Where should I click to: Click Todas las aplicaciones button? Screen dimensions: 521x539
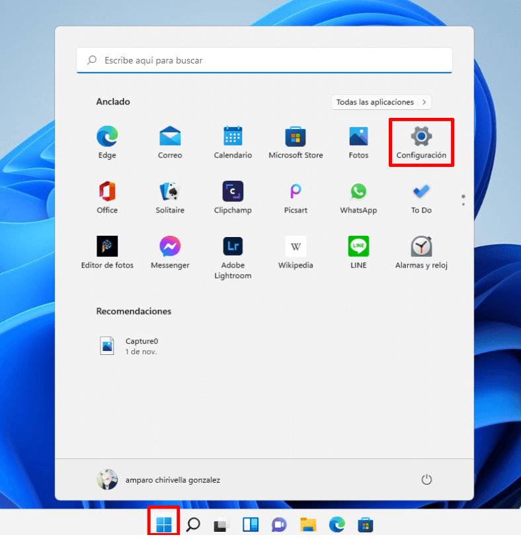(381, 102)
